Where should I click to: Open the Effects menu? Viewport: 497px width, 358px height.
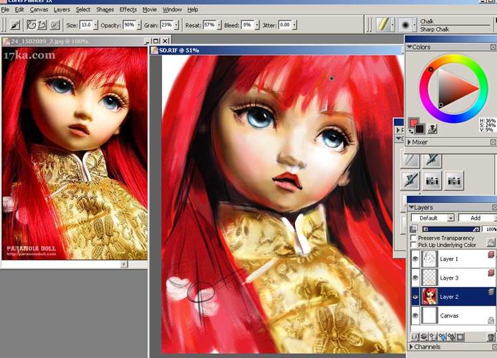pos(128,9)
